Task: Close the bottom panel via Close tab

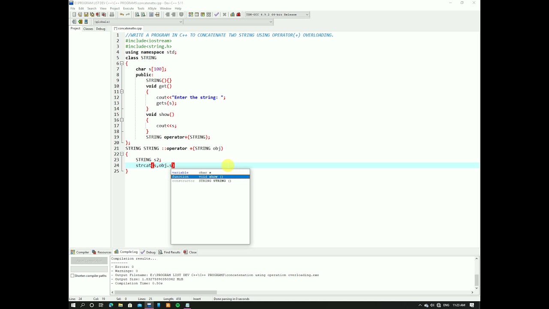Action: (190, 252)
